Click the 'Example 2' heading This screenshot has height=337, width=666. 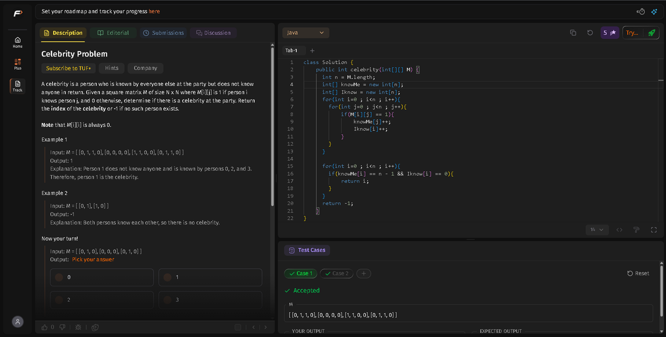point(54,193)
